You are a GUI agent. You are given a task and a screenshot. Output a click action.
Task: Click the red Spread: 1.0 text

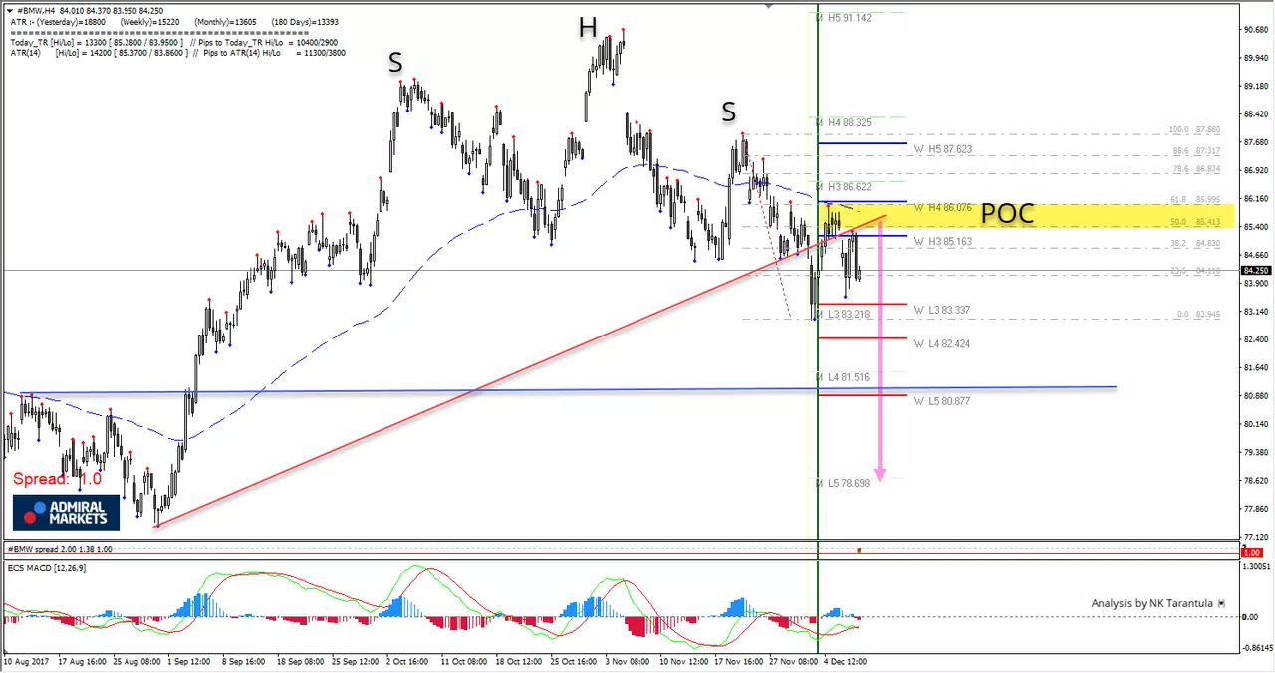57,479
